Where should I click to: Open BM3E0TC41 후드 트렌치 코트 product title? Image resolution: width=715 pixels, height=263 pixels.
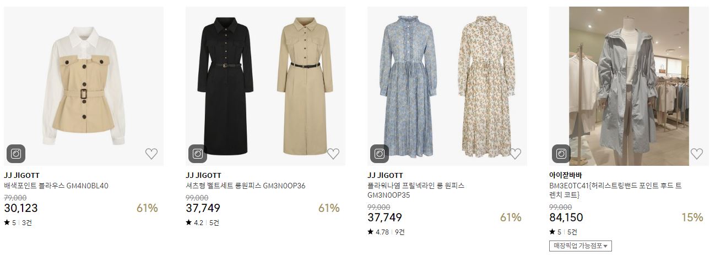tap(615, 190)
